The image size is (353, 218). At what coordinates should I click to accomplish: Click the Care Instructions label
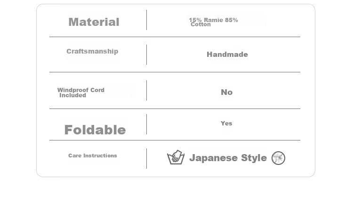[93, 156]
